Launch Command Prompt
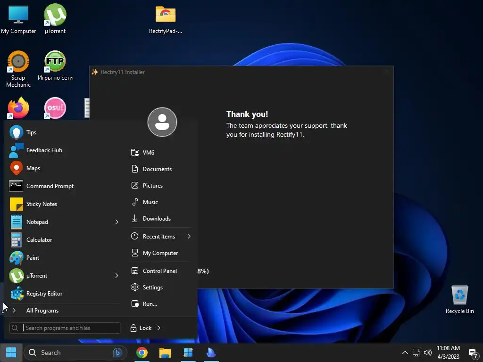 tap(64, 186)
